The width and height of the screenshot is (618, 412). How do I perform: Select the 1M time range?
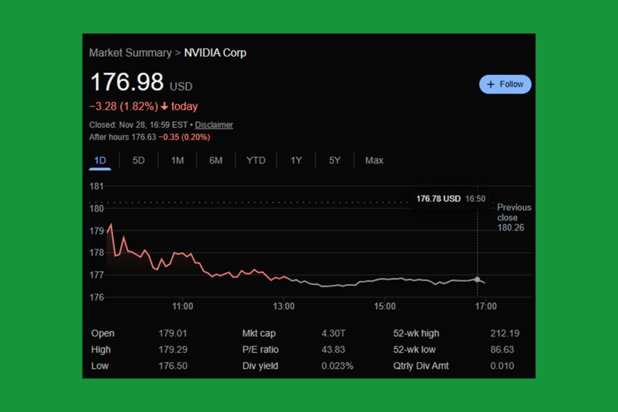pos(177,160)
